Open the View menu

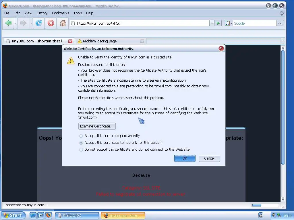pyautogui.click(x=28, y=13)
